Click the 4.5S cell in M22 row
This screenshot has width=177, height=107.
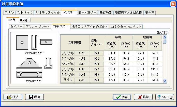(x=82, y=59)
